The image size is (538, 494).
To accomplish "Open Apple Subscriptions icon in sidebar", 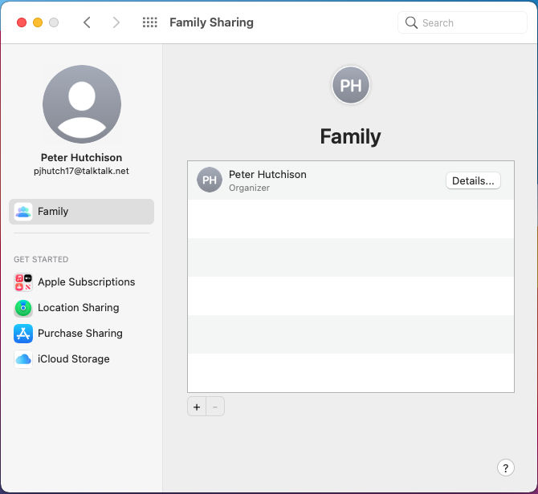I will tap(23, 282).
